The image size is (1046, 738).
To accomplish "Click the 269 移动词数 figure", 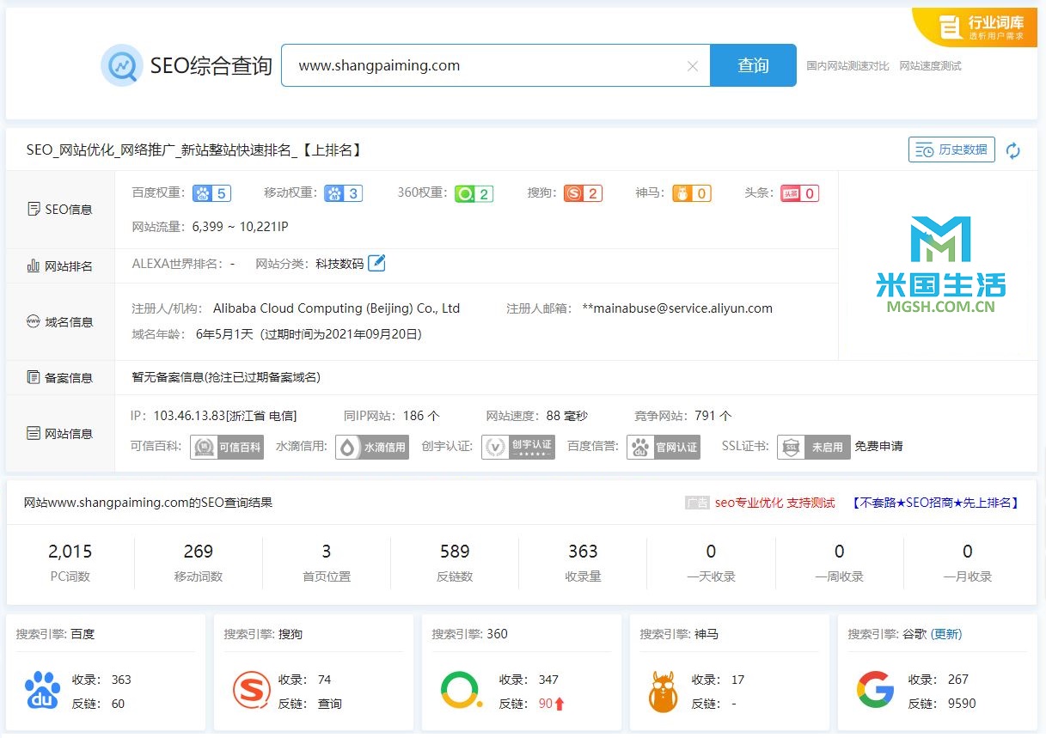I will click(199, 552).
